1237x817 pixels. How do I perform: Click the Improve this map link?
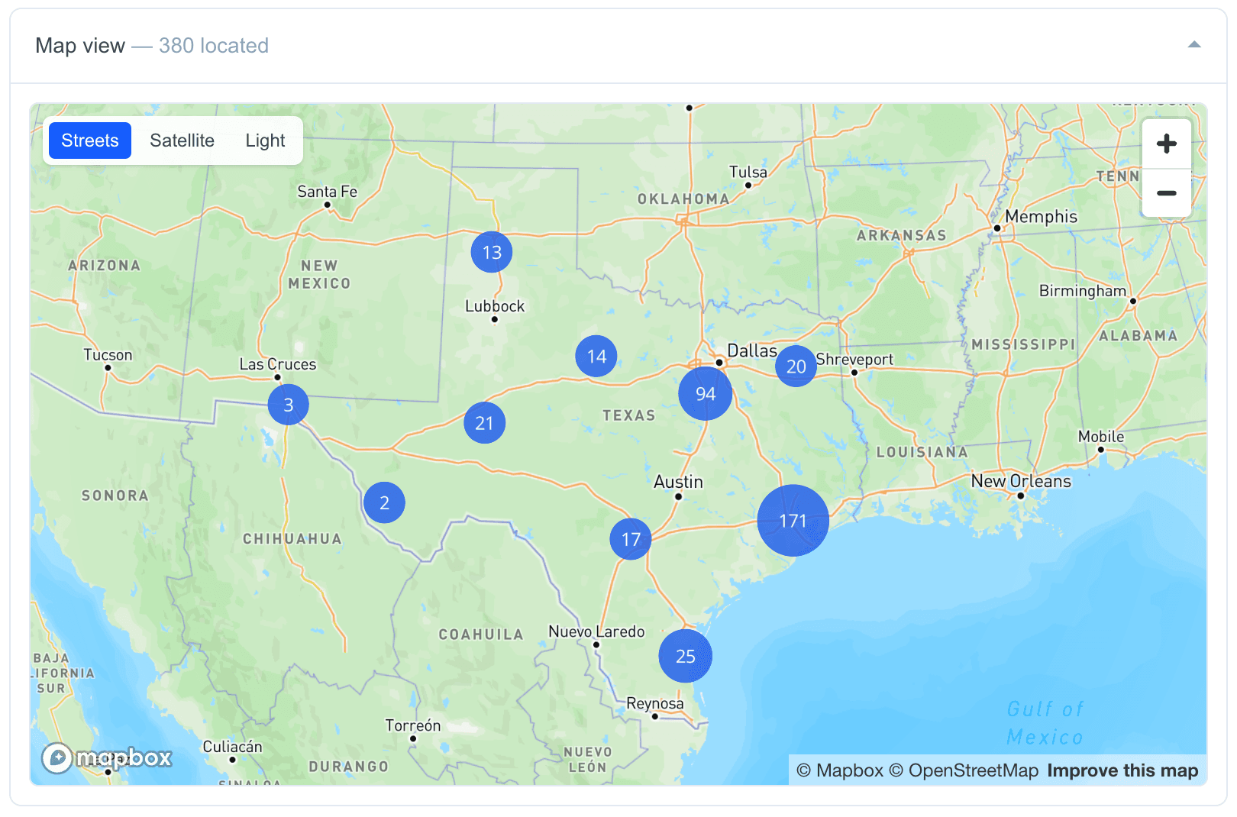pos(1122,770)
